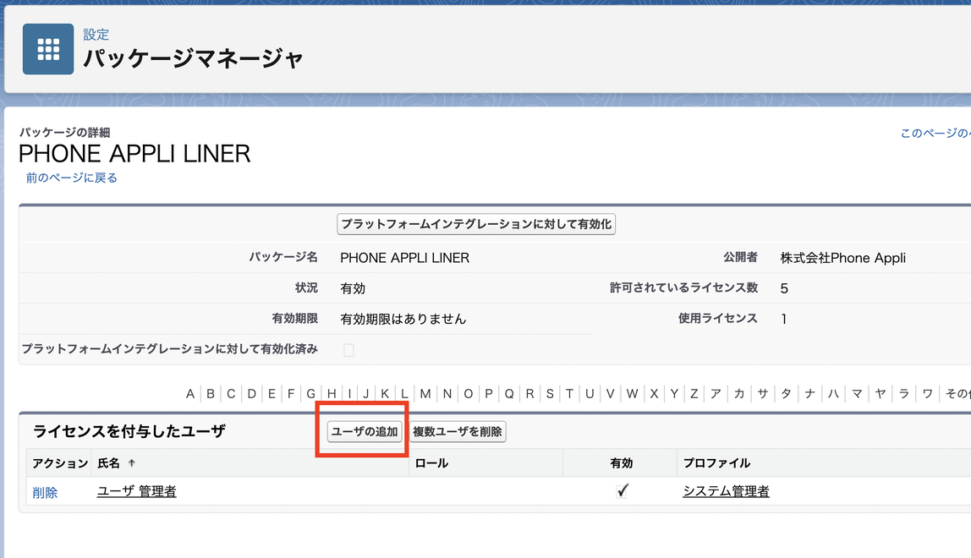Filter users by letter V
The width and height of the screenshot is (971, 558).
(x=610, y=394)
